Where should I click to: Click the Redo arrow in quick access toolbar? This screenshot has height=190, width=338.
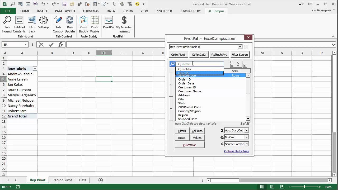[x=54, y=4]
